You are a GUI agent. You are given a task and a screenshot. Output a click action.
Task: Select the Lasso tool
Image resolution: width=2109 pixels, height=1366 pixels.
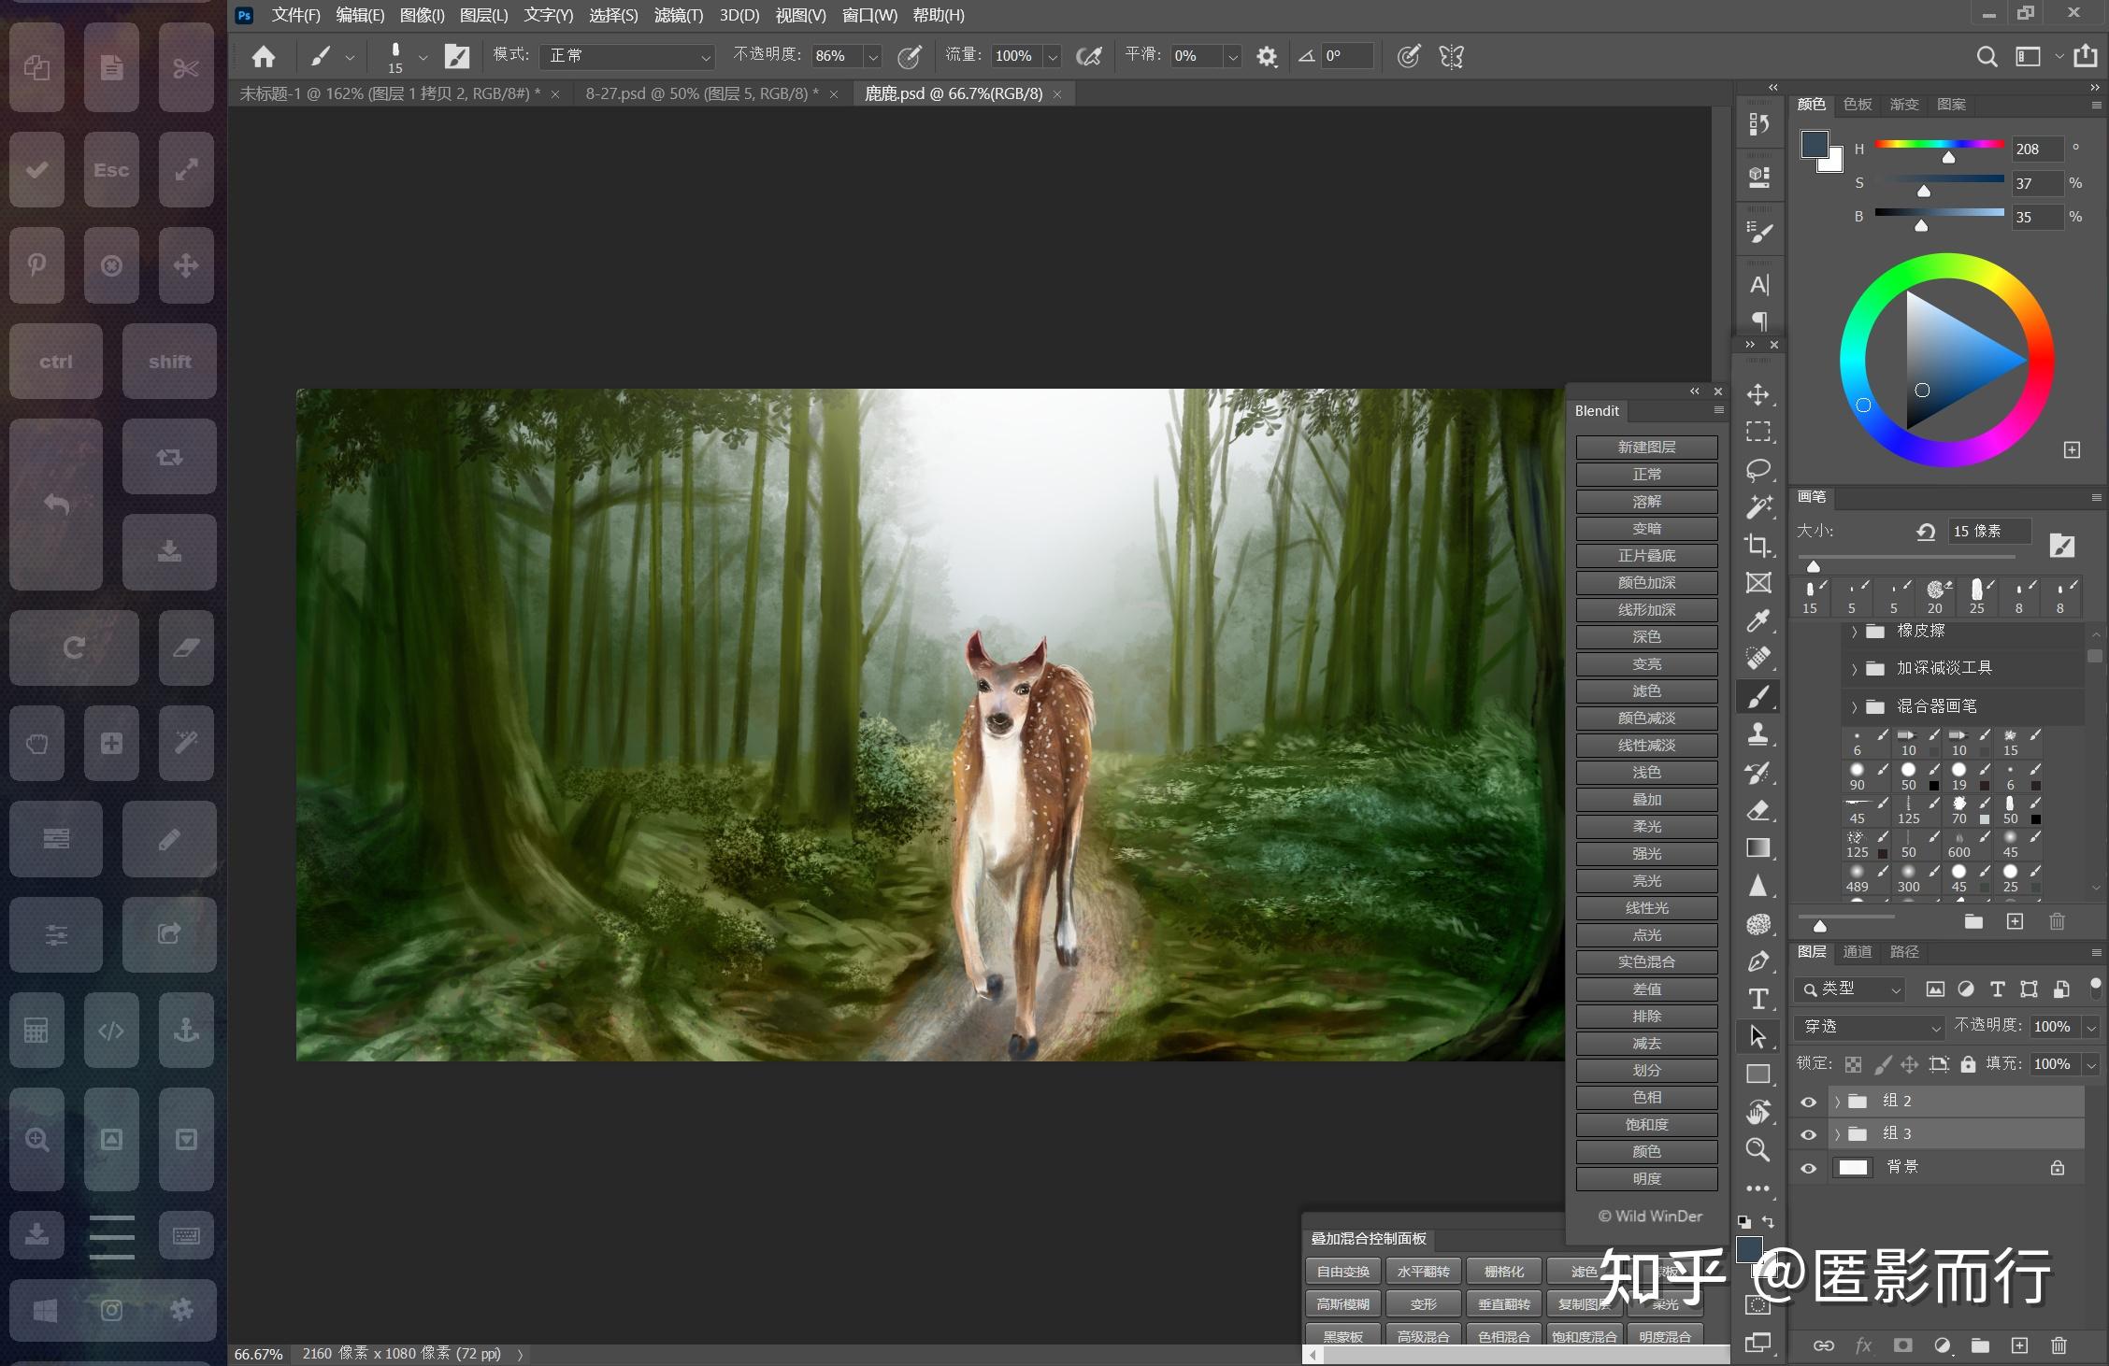[x=1757, y=469]
